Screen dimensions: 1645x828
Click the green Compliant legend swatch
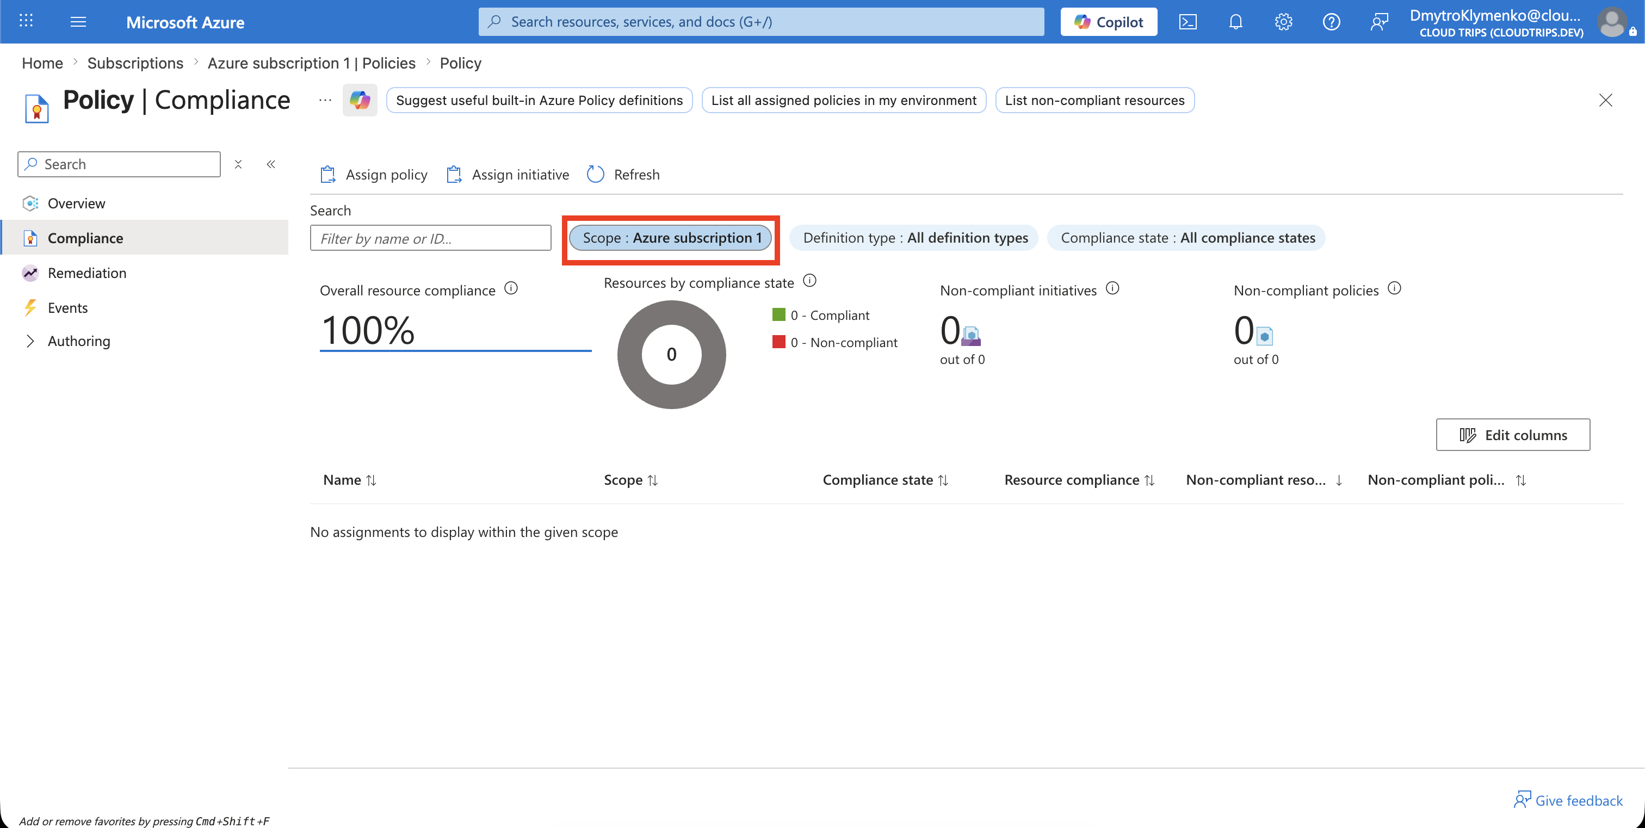click(778, 314)
